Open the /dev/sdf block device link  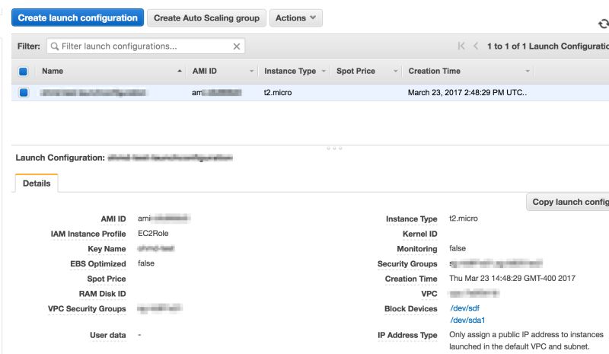464,308
